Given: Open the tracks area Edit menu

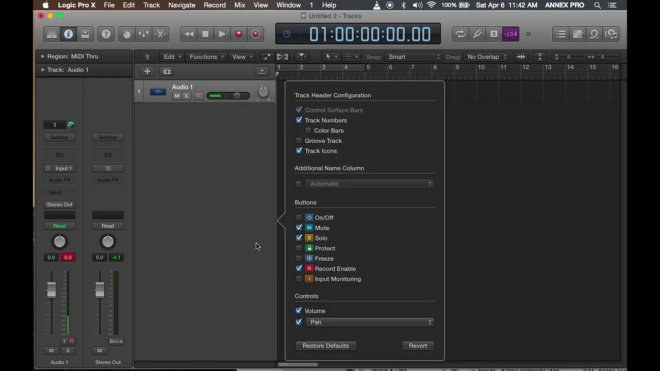Looking at the screenshot, I should click(172, 57).
